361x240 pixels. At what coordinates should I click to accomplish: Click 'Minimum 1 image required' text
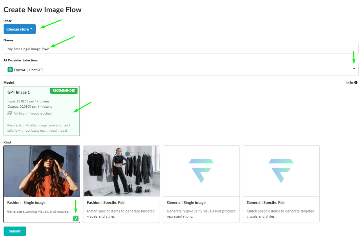coord(33,114)
